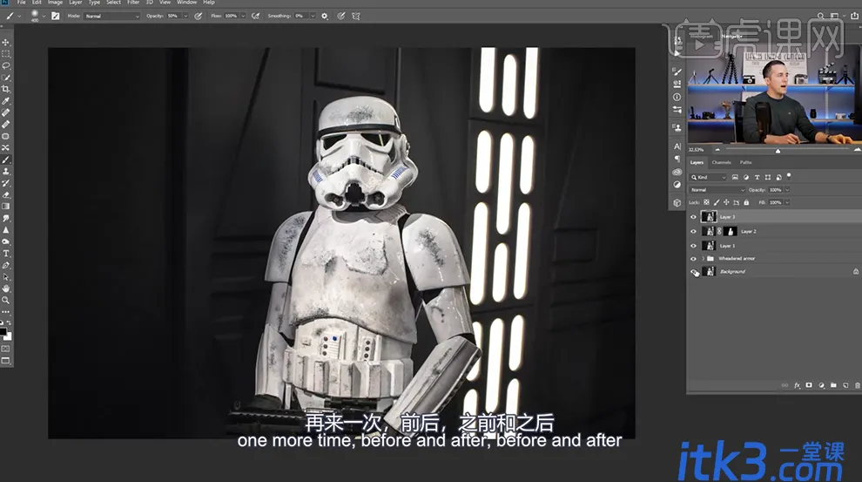This screenshot has width=862, height=482.
Task: Toggle pressure for opacity
Action: (x=198, y=16)
